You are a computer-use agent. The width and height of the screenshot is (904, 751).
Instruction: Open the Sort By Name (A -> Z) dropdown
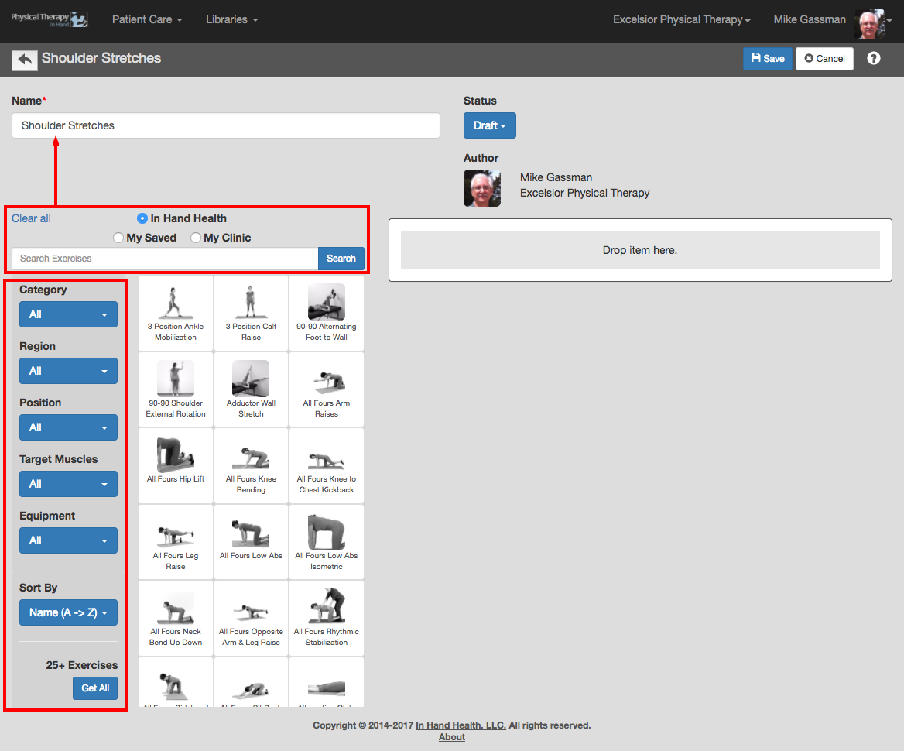pyautogui.click(x=68, y=612)
